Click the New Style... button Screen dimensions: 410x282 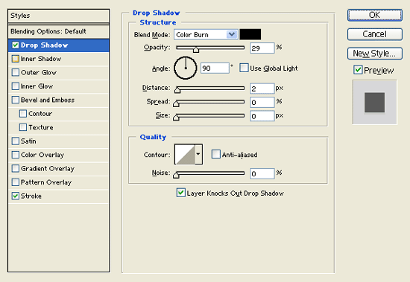[x=375, y=54]
